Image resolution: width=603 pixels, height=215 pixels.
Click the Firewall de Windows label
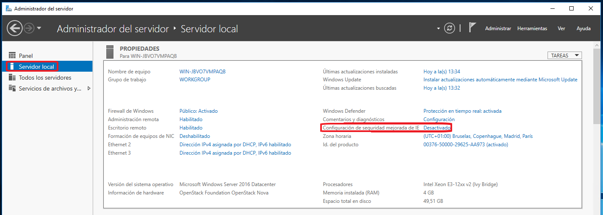[x=131, y=111]
